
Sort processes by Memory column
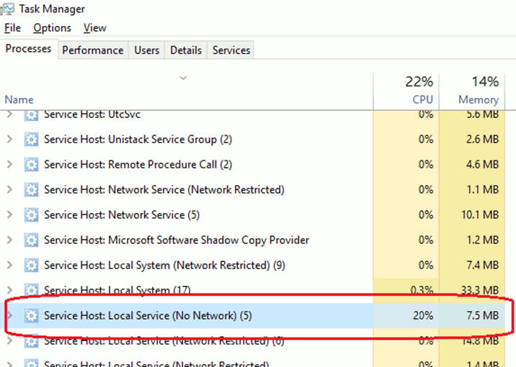[479, 99]
